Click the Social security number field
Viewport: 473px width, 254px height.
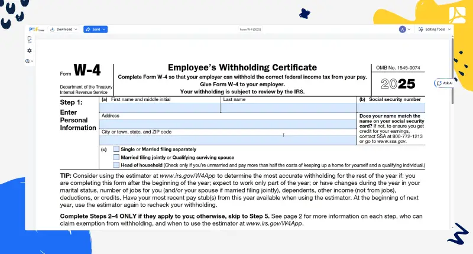point(391,108)
